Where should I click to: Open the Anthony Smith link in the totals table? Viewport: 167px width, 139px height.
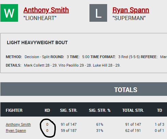pos(18,124)
